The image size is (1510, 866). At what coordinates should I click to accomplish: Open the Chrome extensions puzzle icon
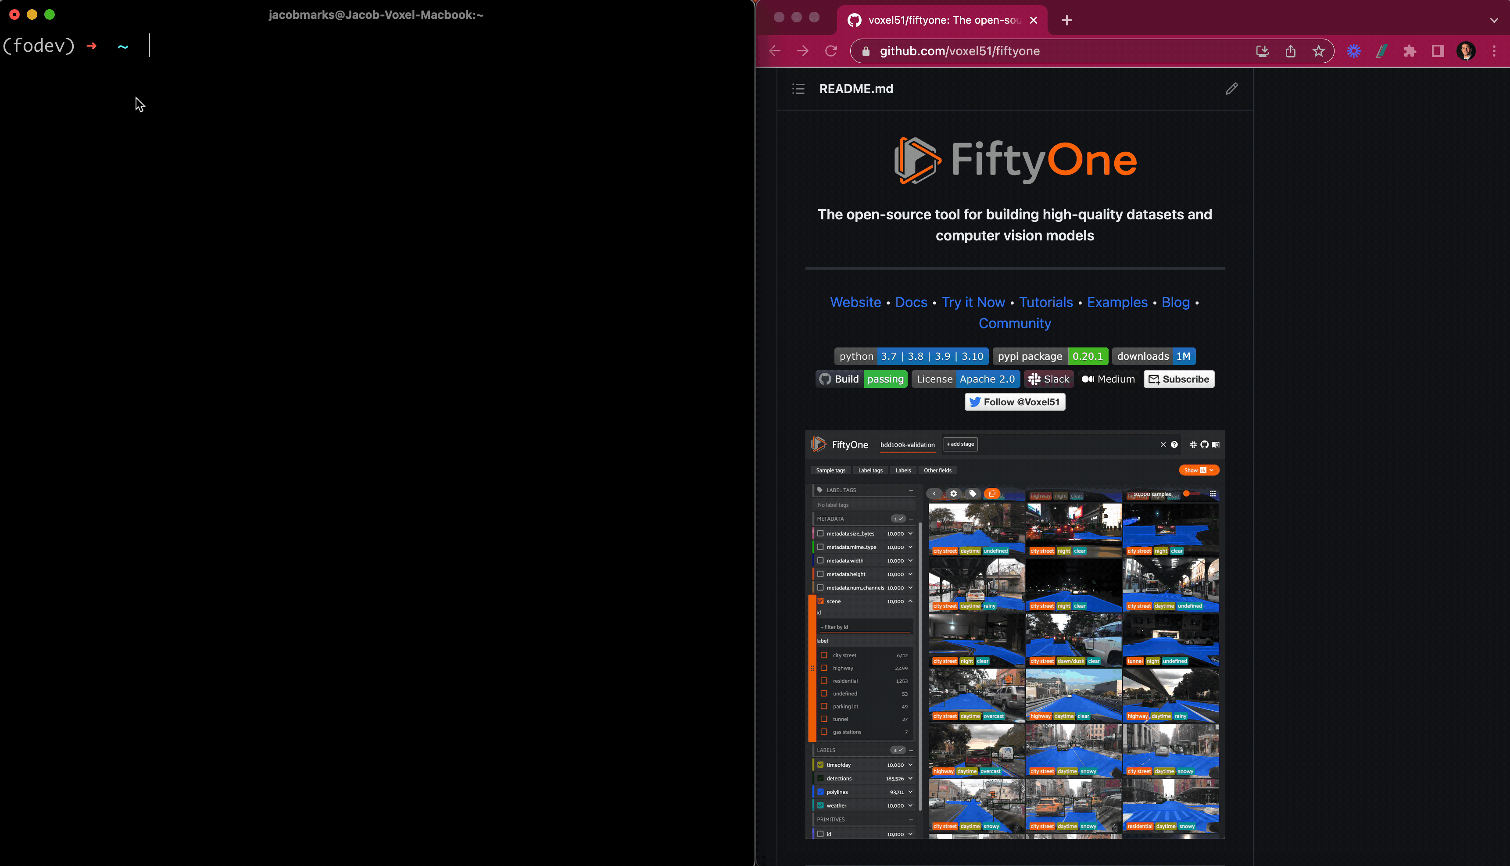pos(1410,51)
